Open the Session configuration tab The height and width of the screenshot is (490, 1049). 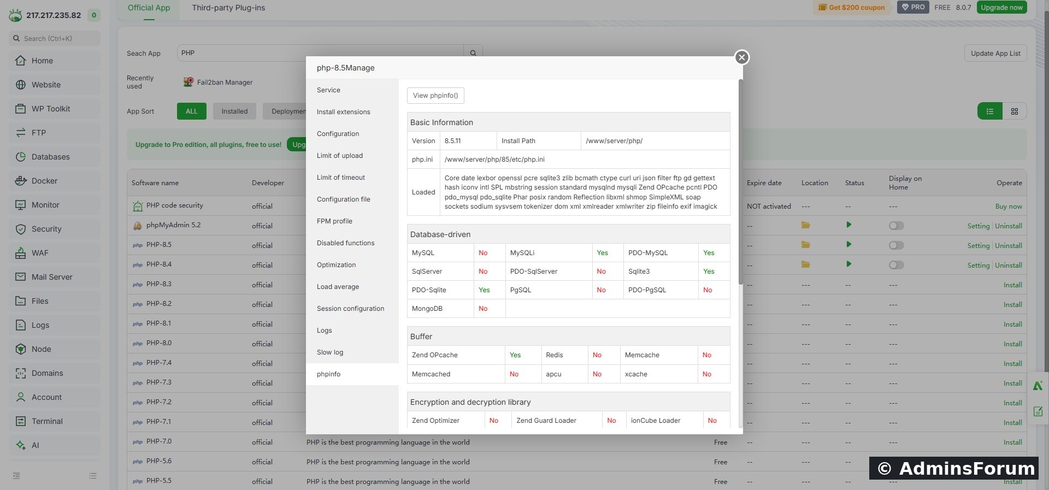(x=352, y=309)
